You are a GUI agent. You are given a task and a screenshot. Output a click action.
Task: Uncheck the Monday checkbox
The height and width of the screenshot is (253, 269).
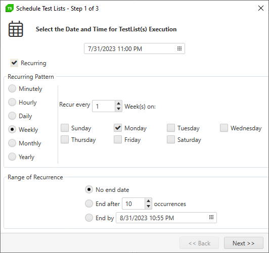click(x=118, y=128)
